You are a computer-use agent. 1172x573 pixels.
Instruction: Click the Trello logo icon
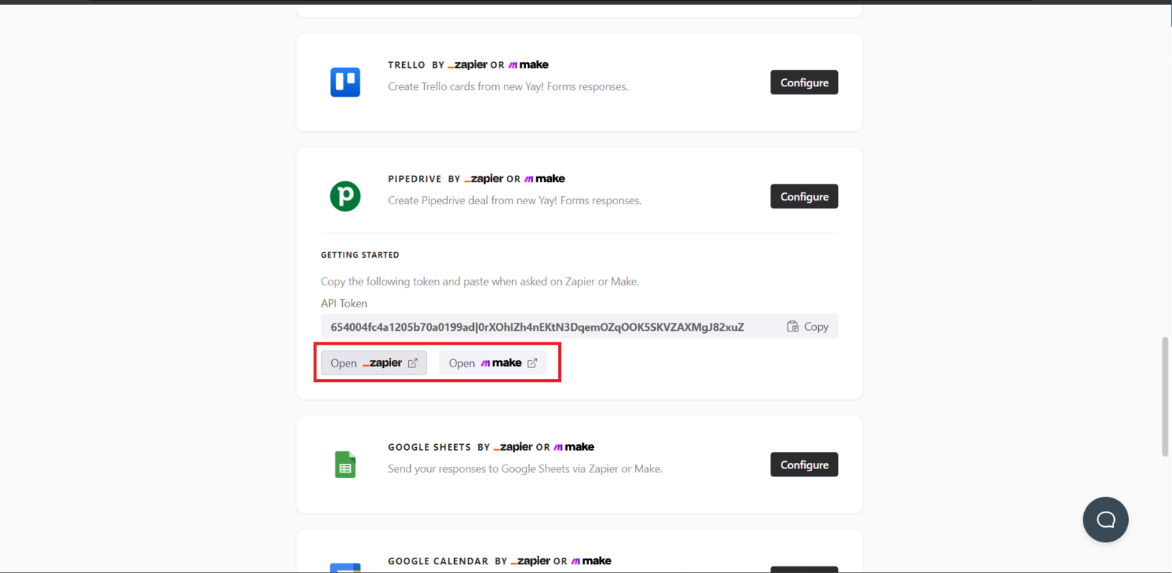(x=345, y=82)
